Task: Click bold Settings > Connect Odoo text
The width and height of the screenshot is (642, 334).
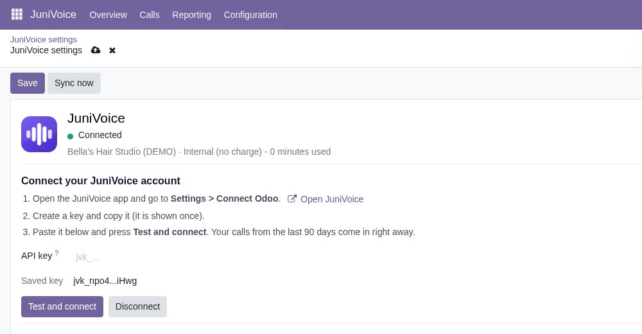Action: tap(224, 198)
